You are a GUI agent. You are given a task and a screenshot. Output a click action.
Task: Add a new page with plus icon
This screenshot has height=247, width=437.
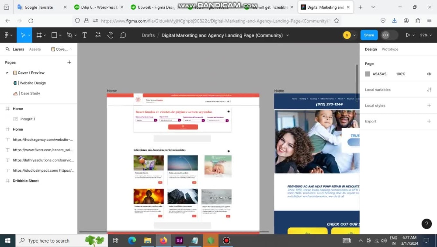pos(69,62)
